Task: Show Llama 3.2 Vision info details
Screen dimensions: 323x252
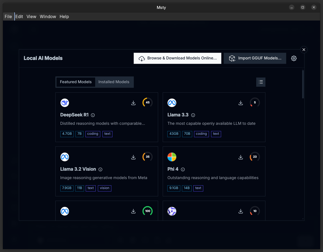Action: click(x=100, y=169)
